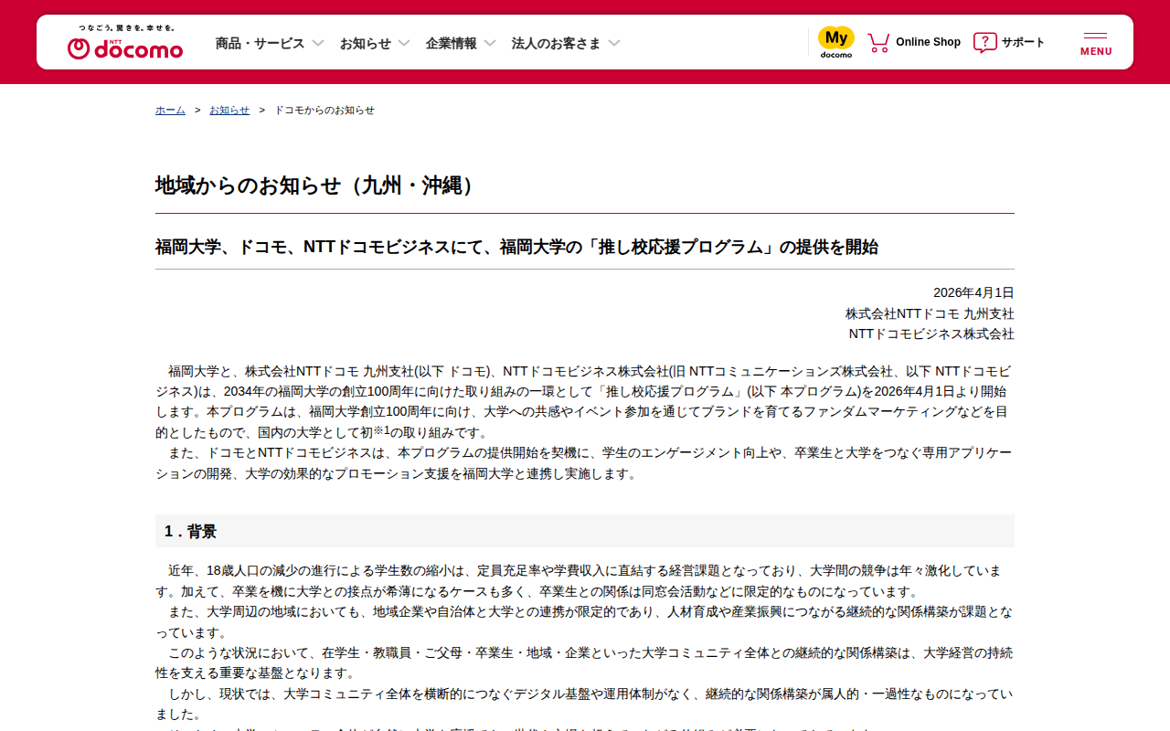Expand the 商品・サービス chevron
The height and width of the screenshot is (731, 1170).
(318, 43)
